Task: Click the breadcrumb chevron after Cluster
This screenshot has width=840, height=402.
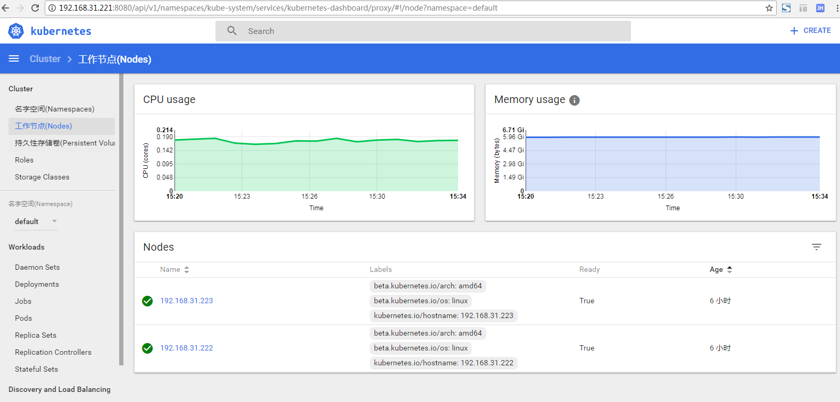Action: 70,59
